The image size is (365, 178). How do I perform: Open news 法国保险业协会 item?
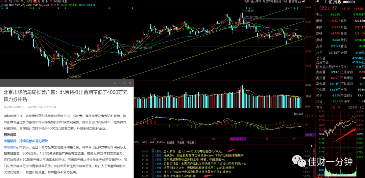pyautogui.click(x=195, y=168)
